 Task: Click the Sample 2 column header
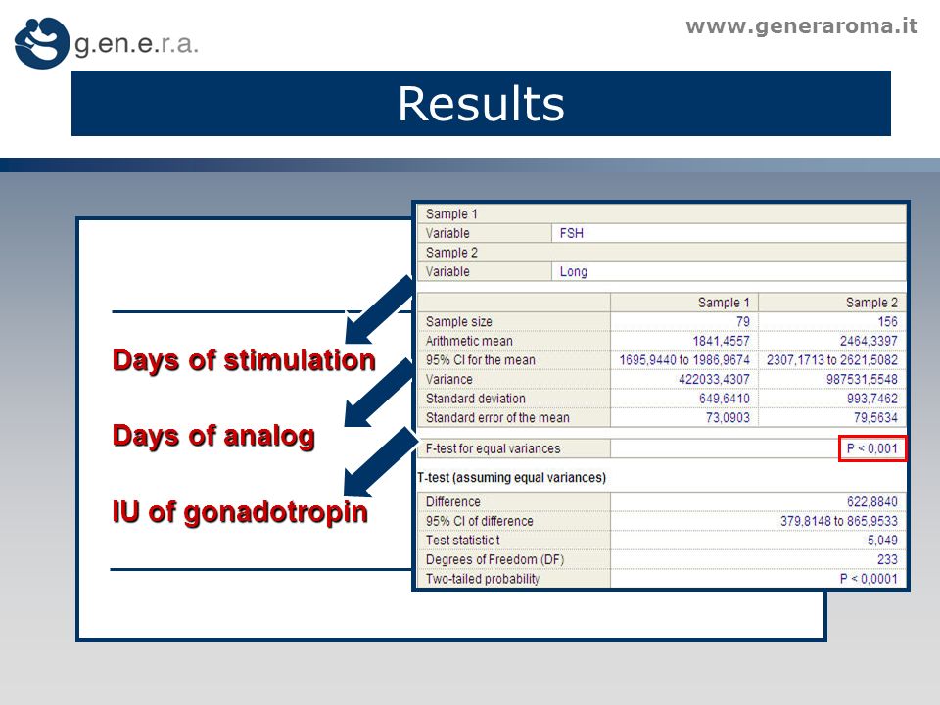coord(871,303)
